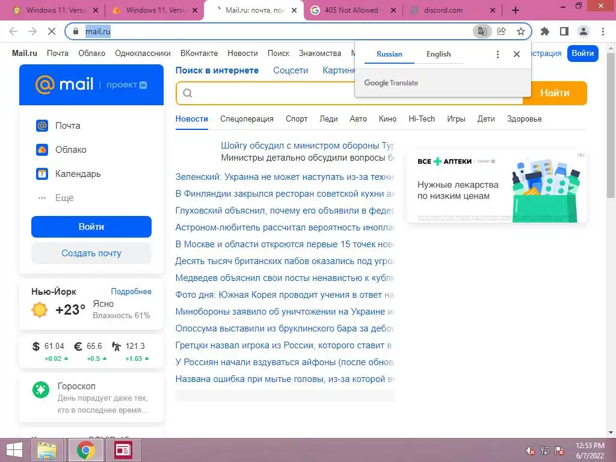This screenshot has width=616, height=462.
Task: Click the Облако cloud icon in sidebar
Action: [x=42, y=150]
